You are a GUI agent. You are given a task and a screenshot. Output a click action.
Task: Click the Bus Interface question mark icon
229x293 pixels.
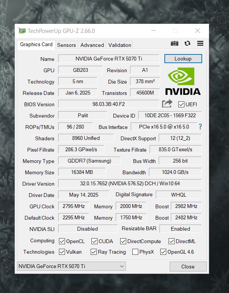(200, 127)
